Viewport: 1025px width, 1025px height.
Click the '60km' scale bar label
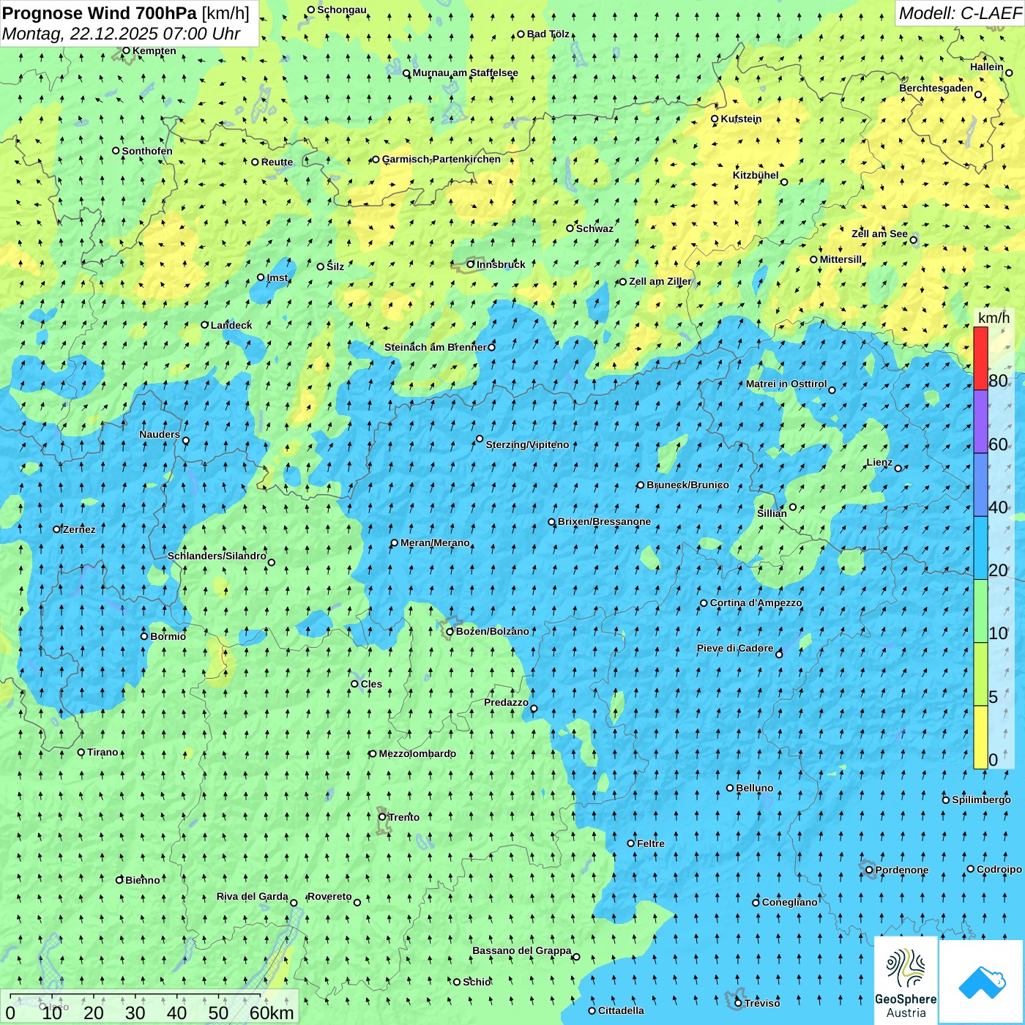pos(272,1013)
